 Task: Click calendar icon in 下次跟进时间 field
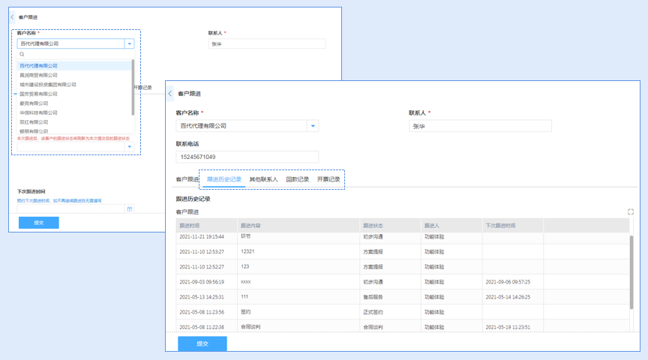pyautogui.click(x=129, y=208)
